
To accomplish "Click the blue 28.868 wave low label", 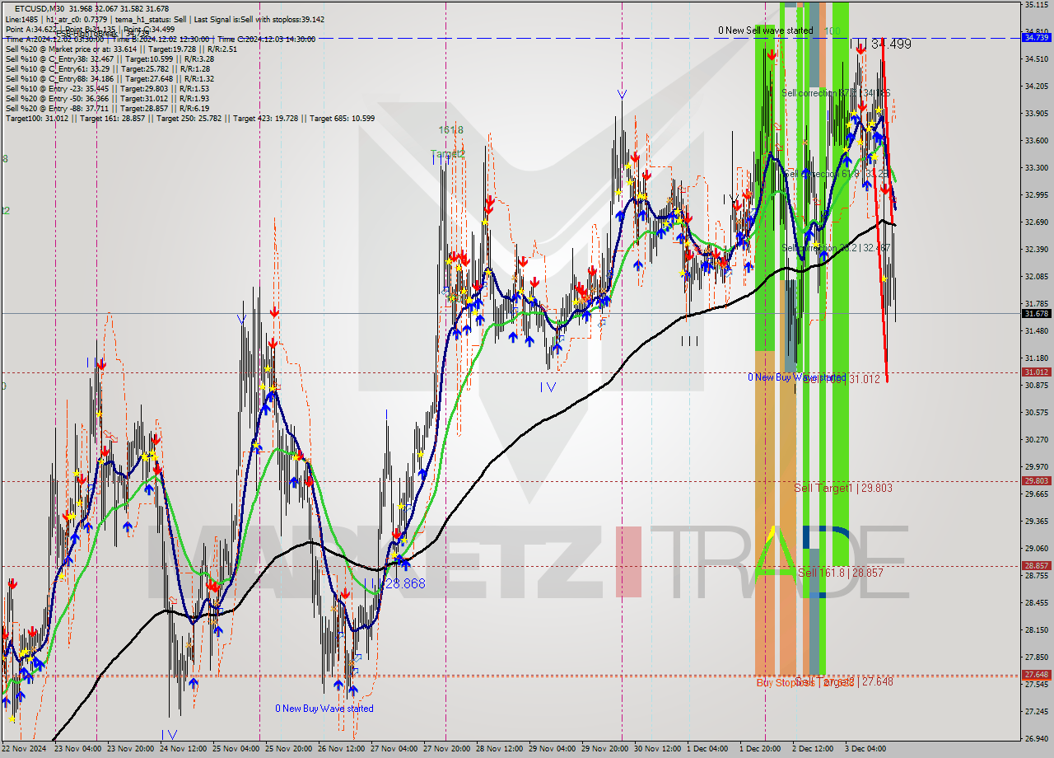I will (404, 583).
